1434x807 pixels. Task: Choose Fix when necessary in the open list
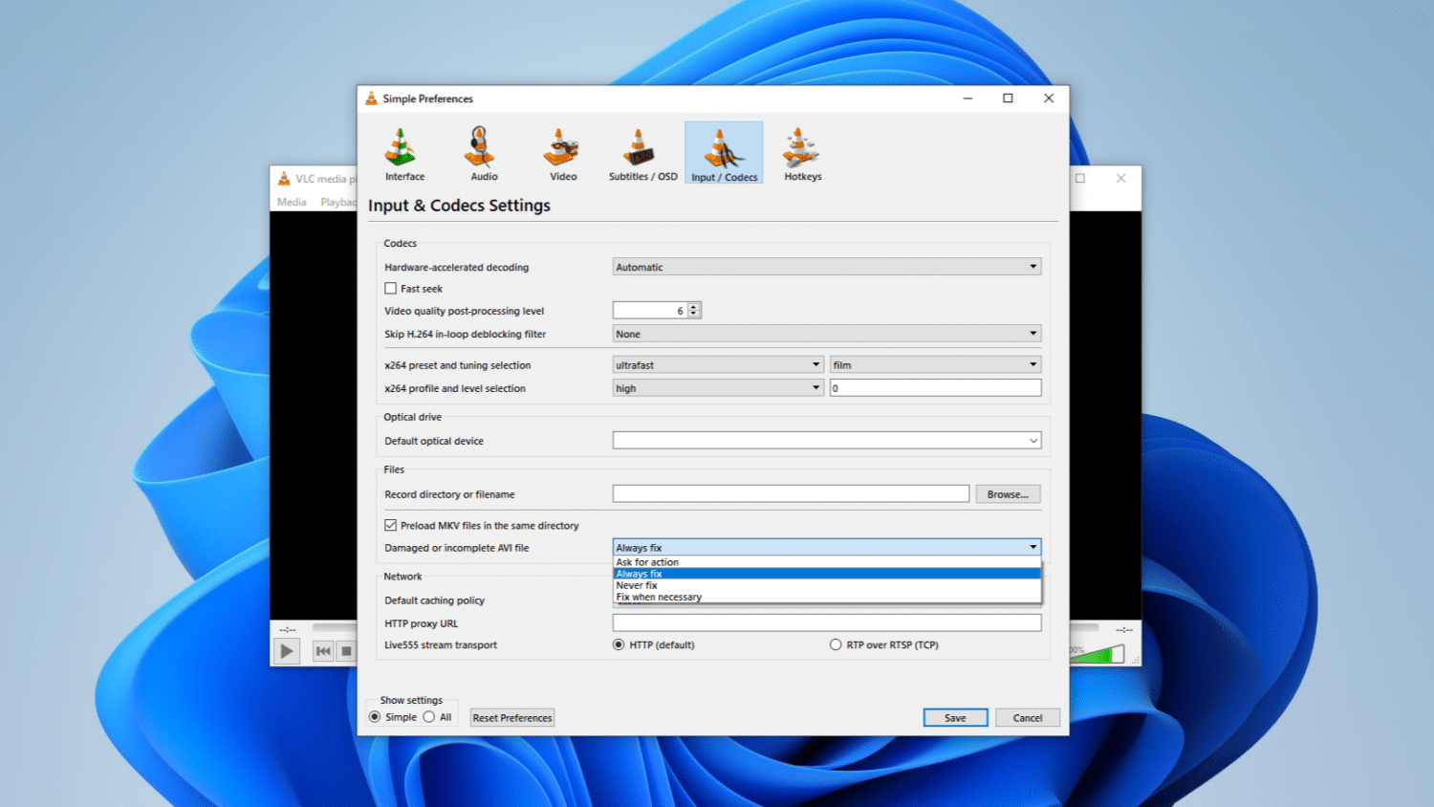[827, 597]
